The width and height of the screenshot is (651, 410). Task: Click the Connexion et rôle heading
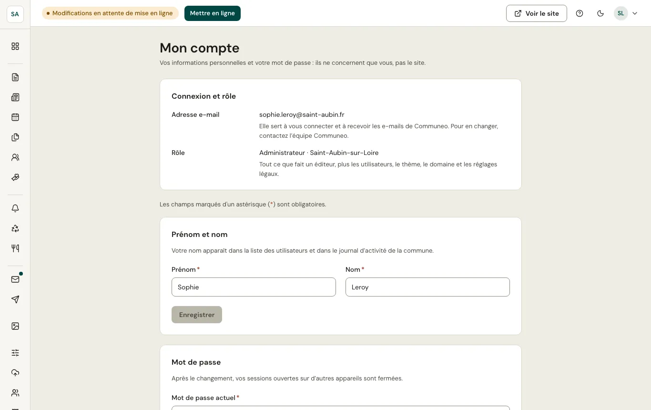[204, 96]
